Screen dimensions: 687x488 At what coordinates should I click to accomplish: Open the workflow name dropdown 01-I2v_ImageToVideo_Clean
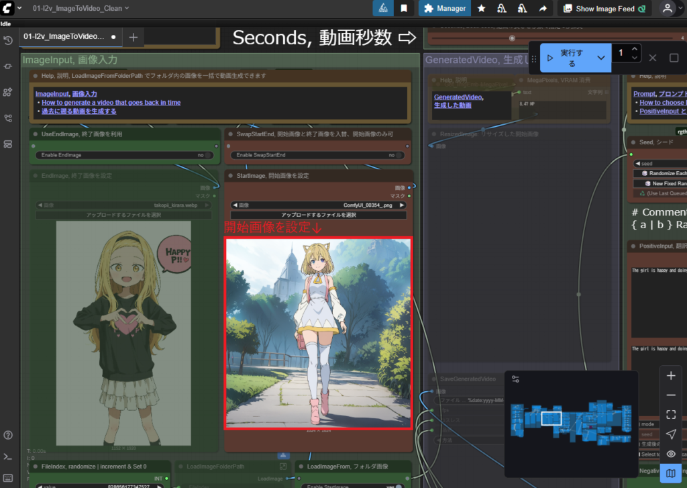[81, 8]
